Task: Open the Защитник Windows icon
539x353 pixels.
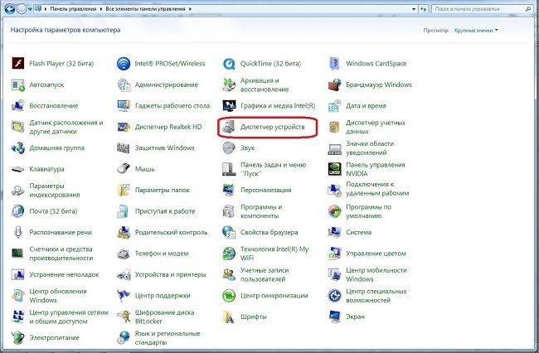Action: (124, 148)
